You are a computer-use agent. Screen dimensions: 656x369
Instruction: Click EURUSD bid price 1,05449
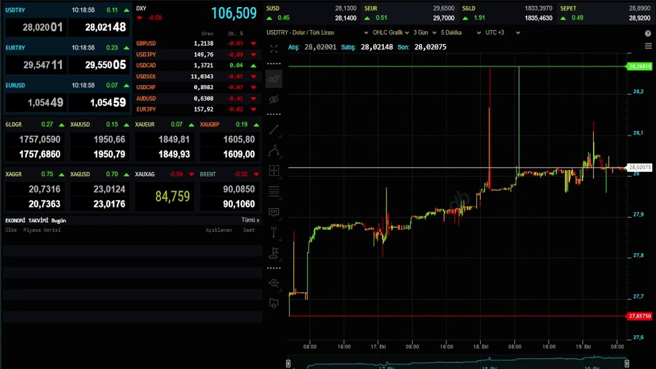coord(35,102)
